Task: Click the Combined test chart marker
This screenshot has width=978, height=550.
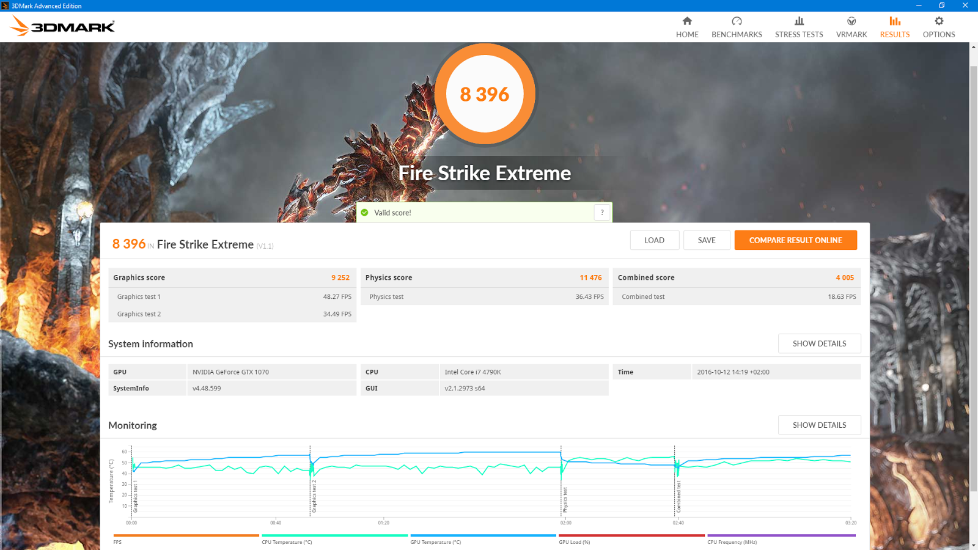Action: [678, 496]
